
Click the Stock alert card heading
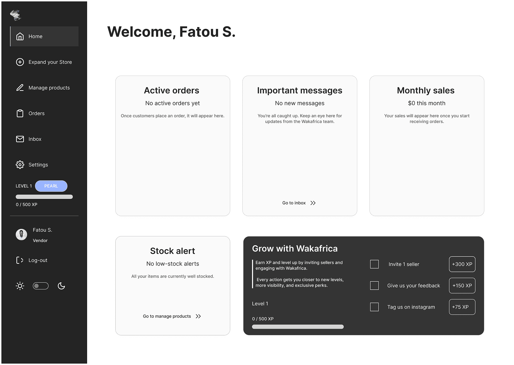(x=173, y=251)
